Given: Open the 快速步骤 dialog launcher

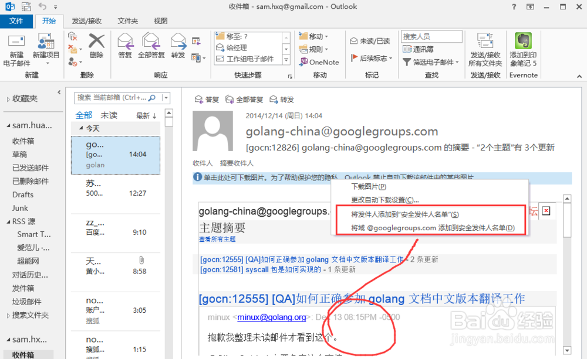Looking at the screenshot, I should (290, 77).
